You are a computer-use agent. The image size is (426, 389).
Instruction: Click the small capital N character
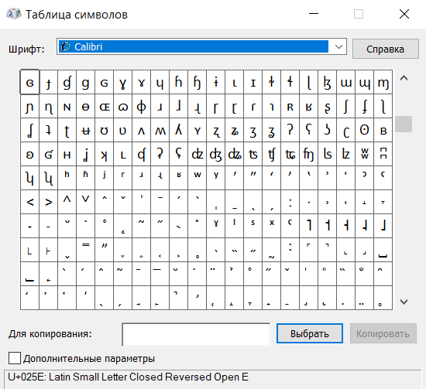coord(67,106)
